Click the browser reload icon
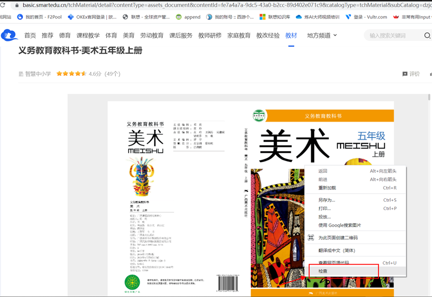This screenshot has width=432, height=297. (2, 5)
